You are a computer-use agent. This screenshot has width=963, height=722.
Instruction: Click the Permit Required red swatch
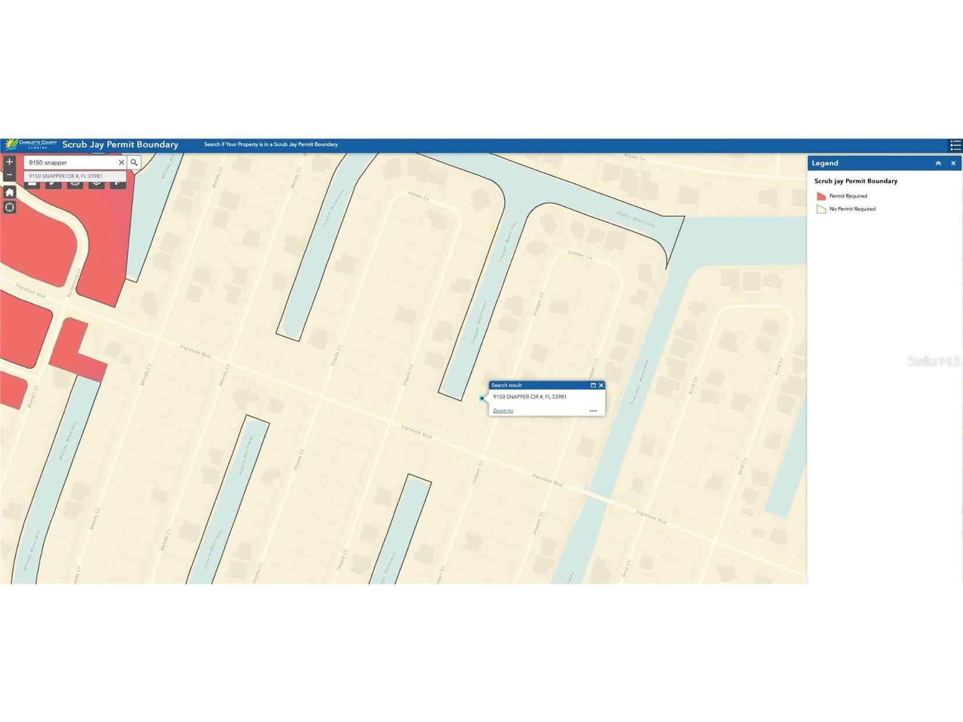pos(821,196)
